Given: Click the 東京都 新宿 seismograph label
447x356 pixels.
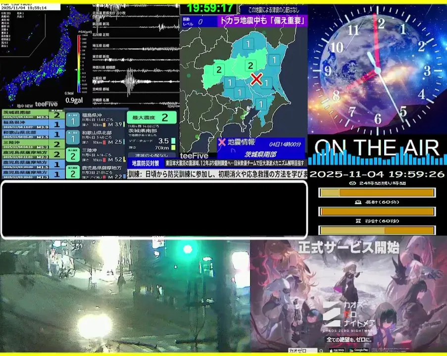Looking at the screenshot, I should tap(101, 57).
